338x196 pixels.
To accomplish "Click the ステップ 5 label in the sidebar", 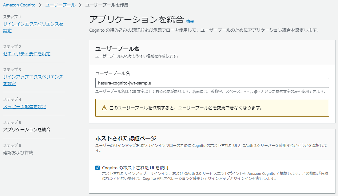I will [x=12, y=122].
